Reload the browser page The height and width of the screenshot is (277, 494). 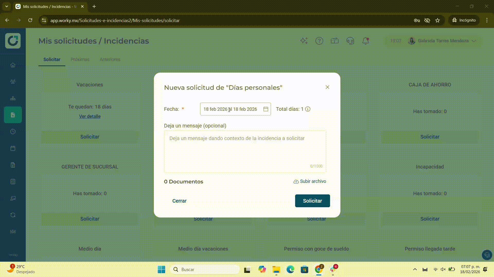pos(30,20)
